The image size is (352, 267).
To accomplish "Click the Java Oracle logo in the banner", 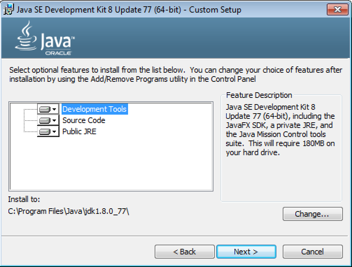I will coord(45,38).
